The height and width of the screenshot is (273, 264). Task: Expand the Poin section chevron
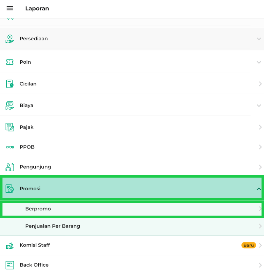click(x=259, y=62)
